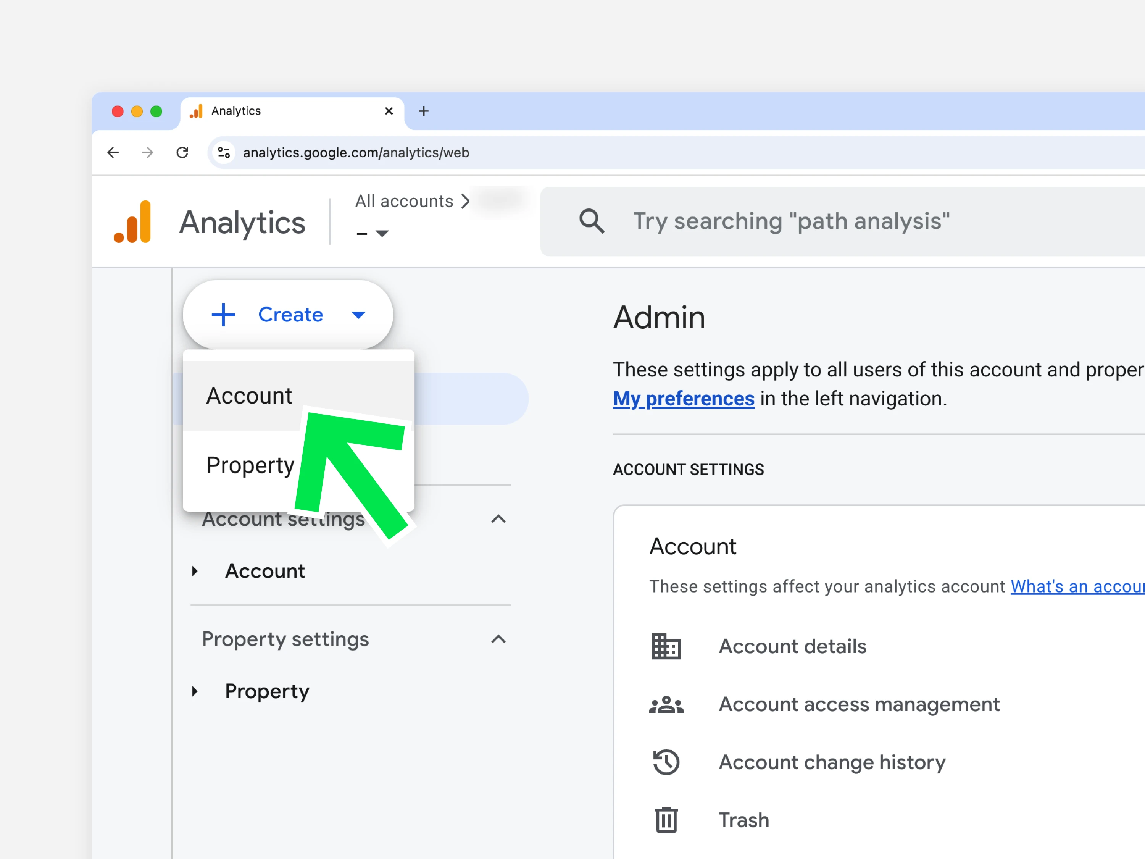Screen dimensions: 1145x859
Task: Open Account details
Action: [x=792, y=646]
